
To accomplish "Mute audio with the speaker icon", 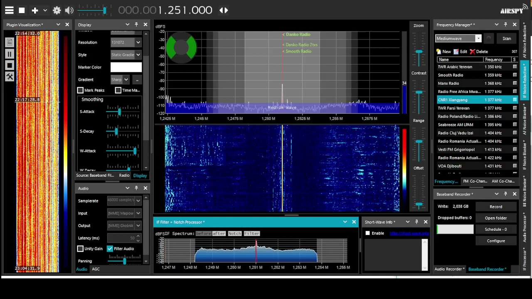I will pyautogui.click(x=69, y=10).
